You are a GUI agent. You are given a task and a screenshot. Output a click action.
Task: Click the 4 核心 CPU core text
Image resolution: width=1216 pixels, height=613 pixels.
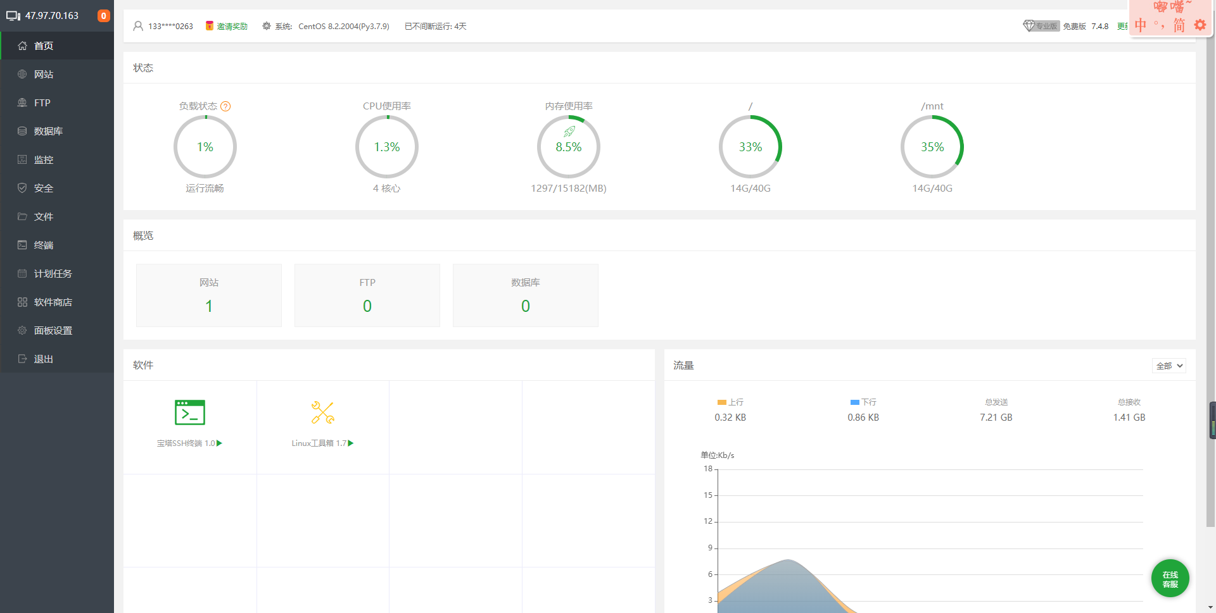[386, 189]
